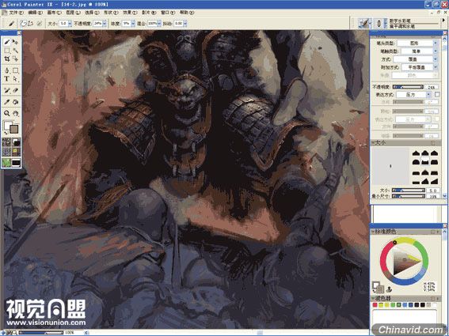Collapse the 大小 panel section
The width and height of the screenshot is (449, 336).
[374, 142]
